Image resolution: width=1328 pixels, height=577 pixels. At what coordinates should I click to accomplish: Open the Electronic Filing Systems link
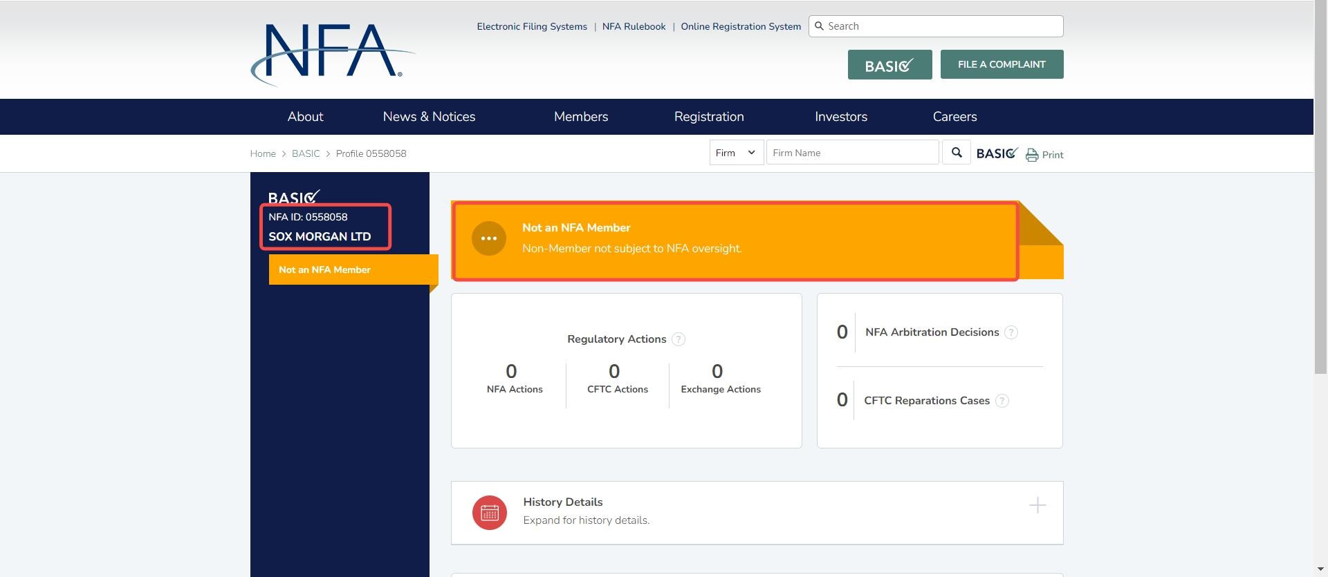click(x=532, y=26)
